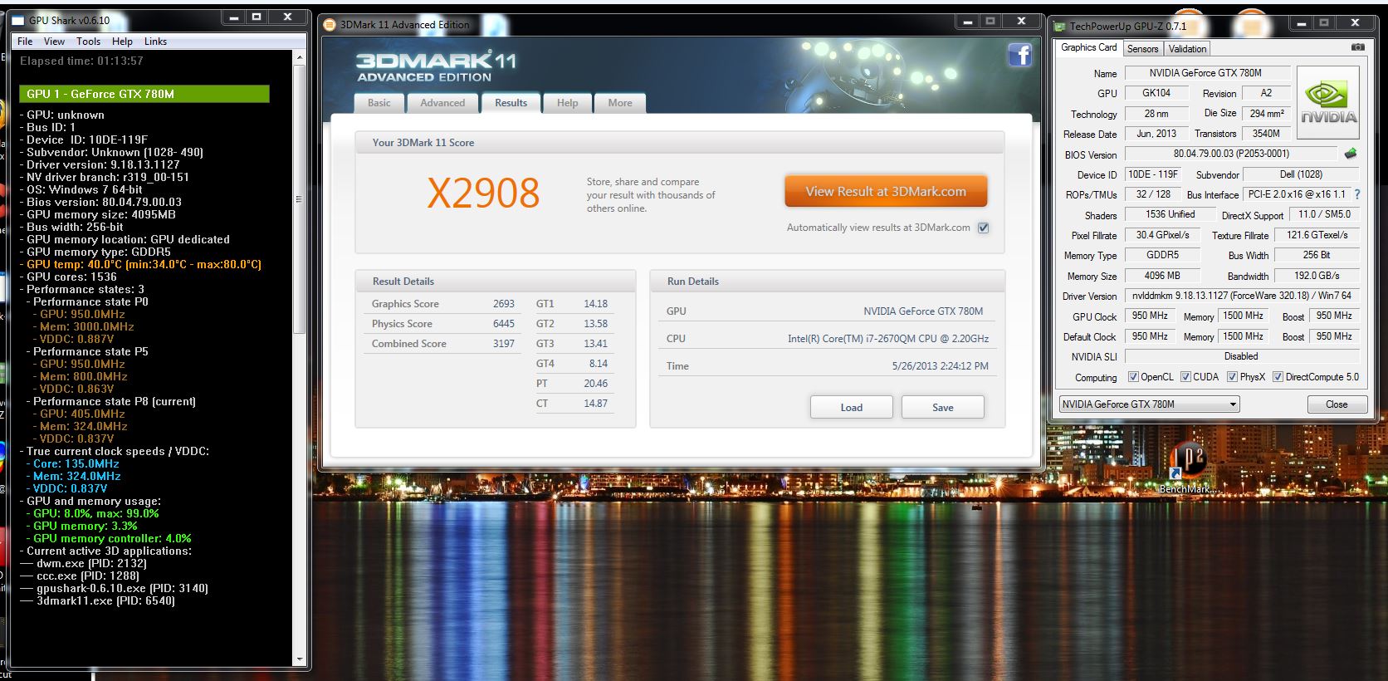Click the Facebook icon in 3DMark 11
Image resolution: width=1388 pixels, height=681 pixels.
click(1019, 56)
